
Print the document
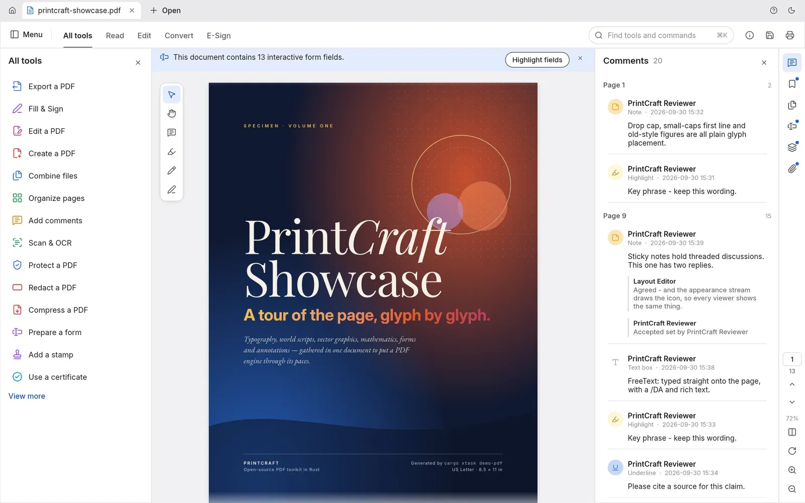click(789, 35)
